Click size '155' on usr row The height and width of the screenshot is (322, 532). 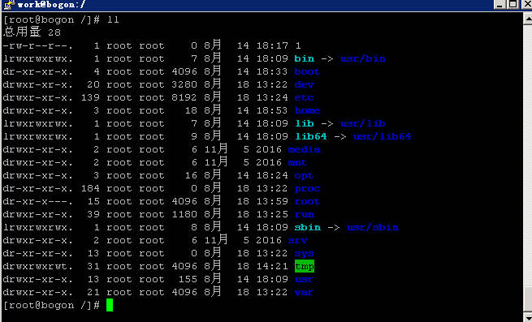pyautogui.click(x=188, y=279)
